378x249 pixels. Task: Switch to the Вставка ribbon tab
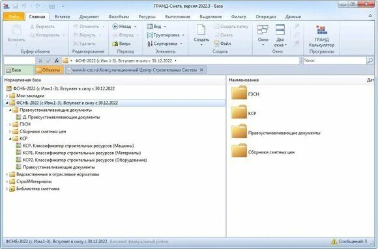(x=62, y=17)
